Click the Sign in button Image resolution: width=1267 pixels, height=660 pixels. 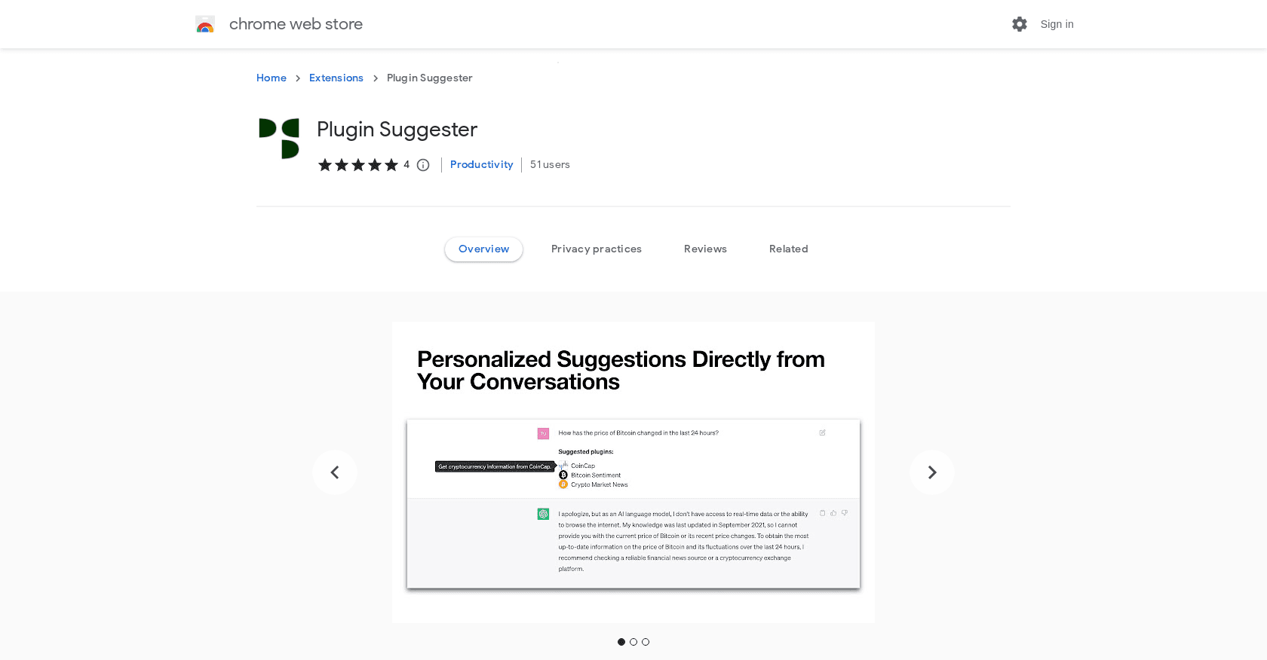pos(1057,23)
